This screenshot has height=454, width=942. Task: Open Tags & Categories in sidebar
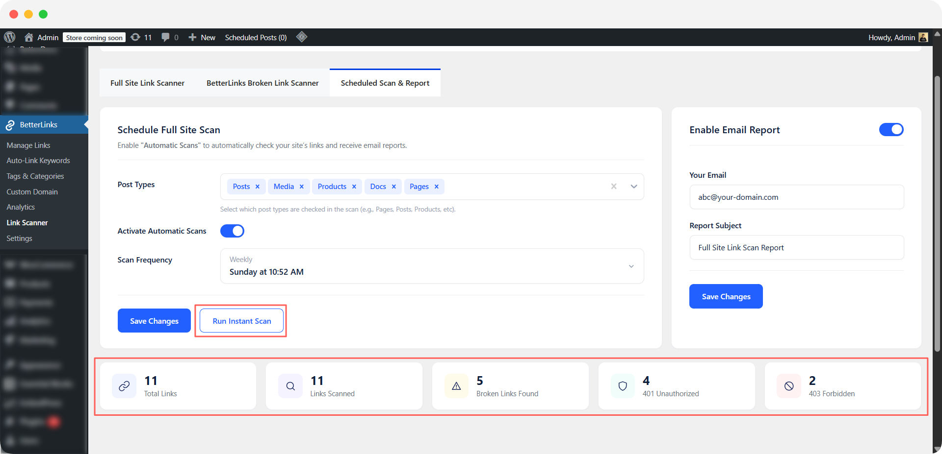[x=35, y=176]
